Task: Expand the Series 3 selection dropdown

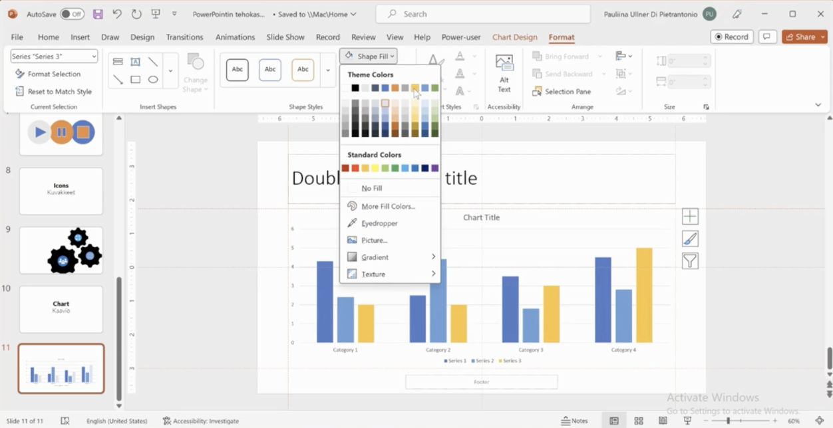Action: 94,56
